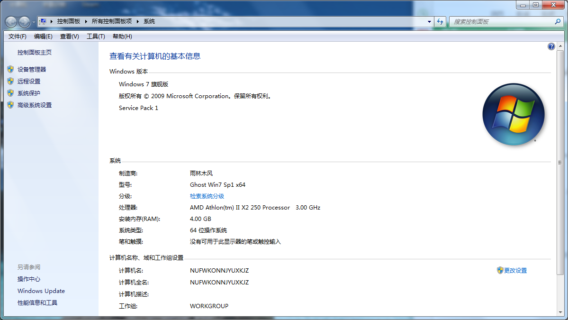Image resolution: width=568 pixels, height=320 pixels.
Task: Click the vertical scrollbar thumb
Action: pyautogui.click(x=560, y=162)
